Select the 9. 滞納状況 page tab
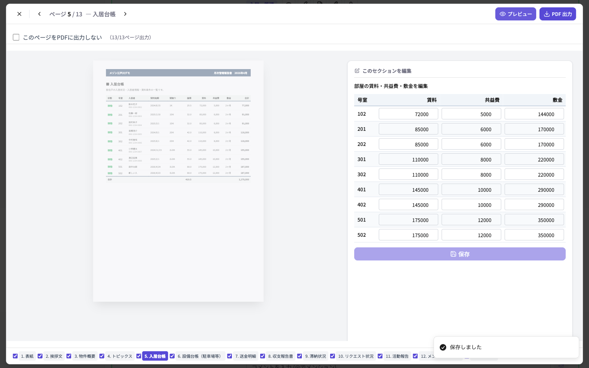Image resolution: width=589 pixels, height=368 pixels. (x=316, y=356)
